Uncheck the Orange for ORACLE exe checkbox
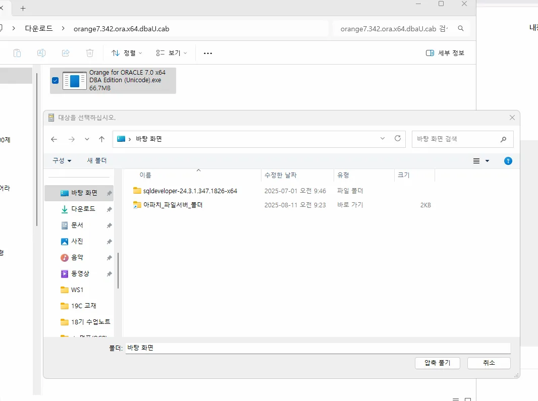Viewport: 538px width, 401px height. [x=55, y=81]
